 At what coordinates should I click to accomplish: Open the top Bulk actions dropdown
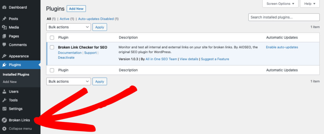coord(69,27)
